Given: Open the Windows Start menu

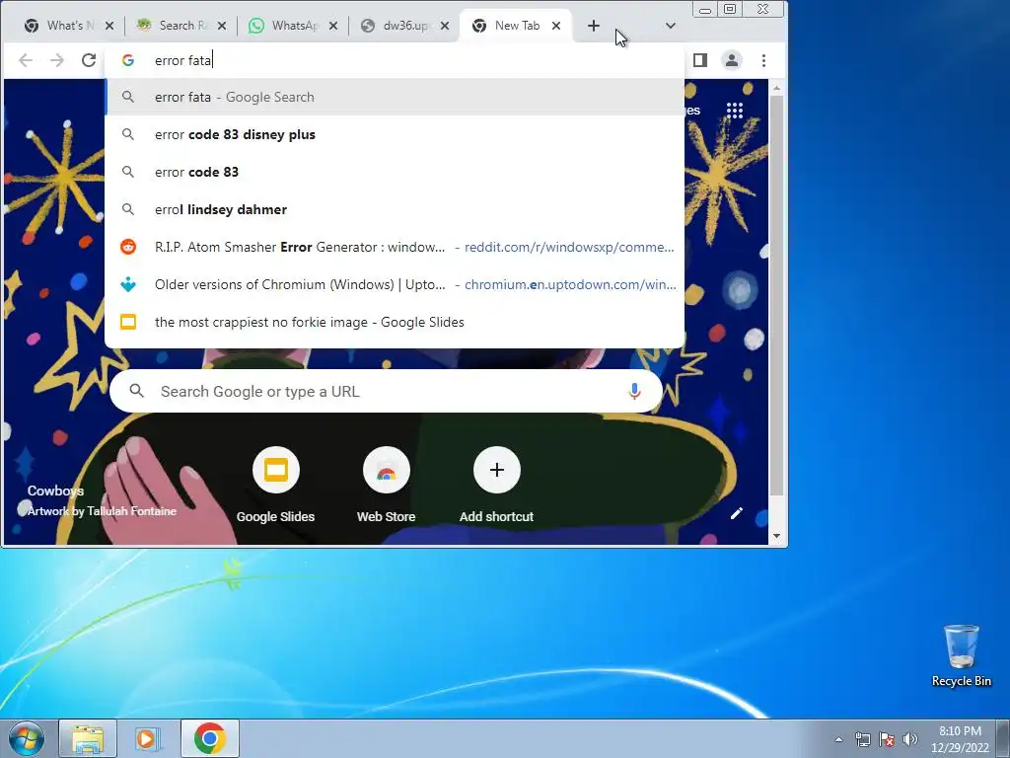Looking at the screenshot, I should (x=27, y=738).
